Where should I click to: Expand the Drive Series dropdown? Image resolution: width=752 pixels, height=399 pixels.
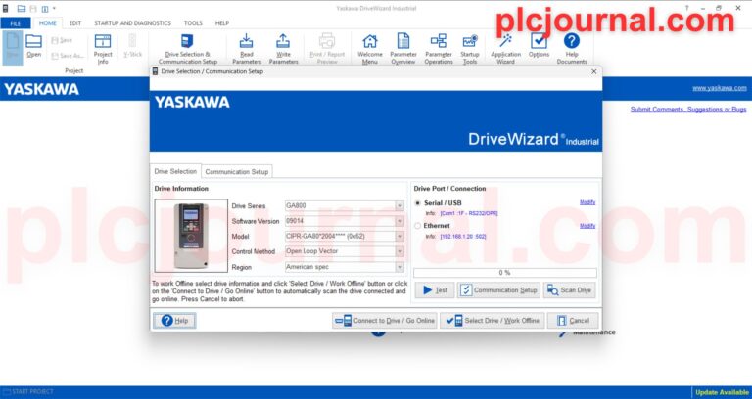(x=399, y=206)
